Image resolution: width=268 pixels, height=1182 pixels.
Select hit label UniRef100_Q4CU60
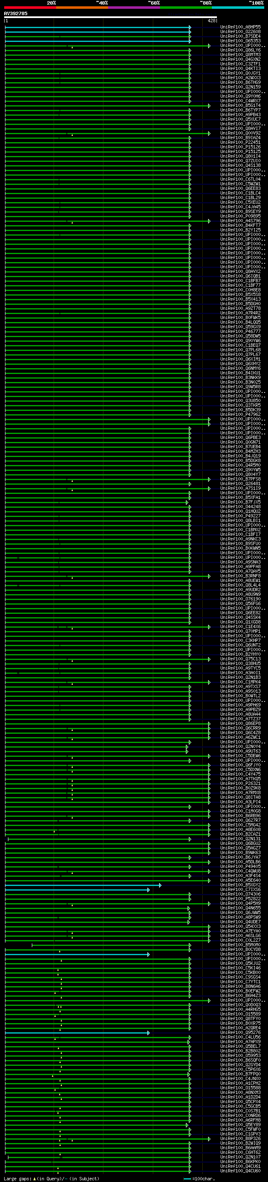coord(240,1171)
